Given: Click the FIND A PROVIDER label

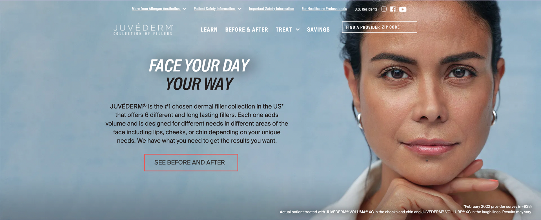Looking at the screenshot, I should click(363, 27).
